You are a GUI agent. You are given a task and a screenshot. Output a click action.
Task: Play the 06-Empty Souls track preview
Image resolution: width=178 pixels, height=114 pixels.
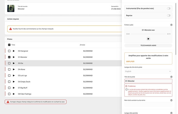(x=14, y=82)
